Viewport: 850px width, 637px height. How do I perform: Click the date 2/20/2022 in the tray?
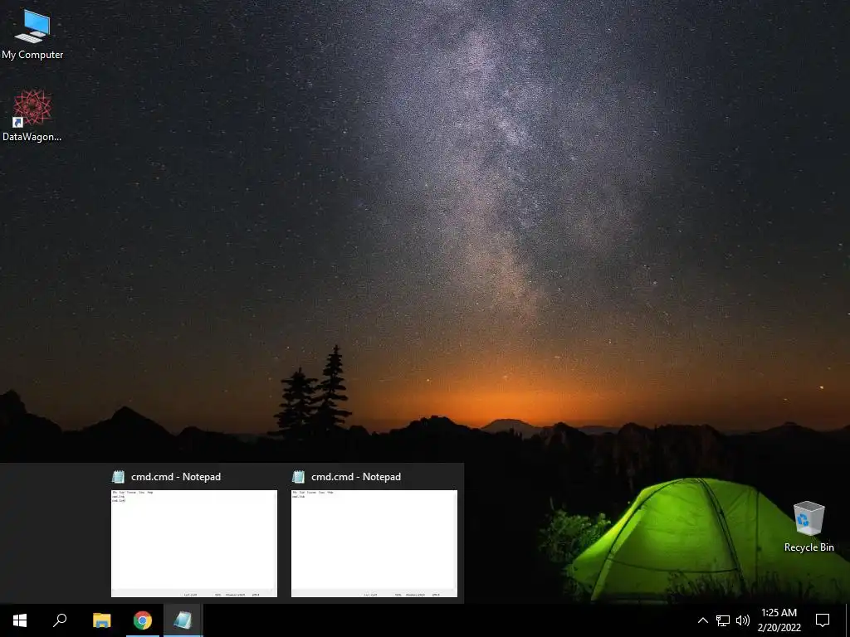779,628
